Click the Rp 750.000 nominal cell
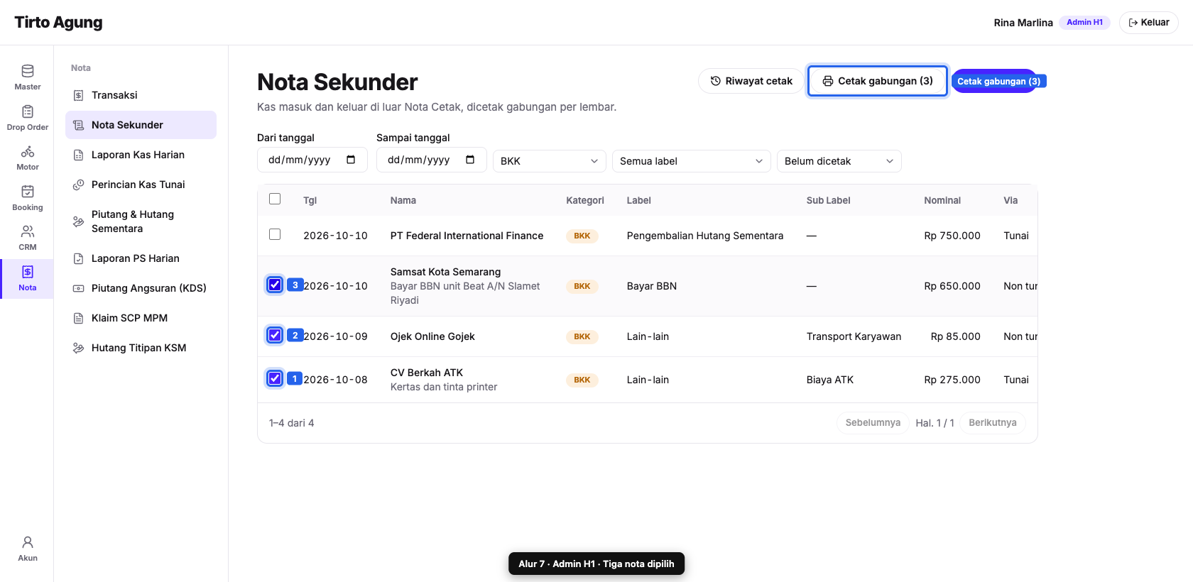The image size is (1193, 582). pos(952,236)
